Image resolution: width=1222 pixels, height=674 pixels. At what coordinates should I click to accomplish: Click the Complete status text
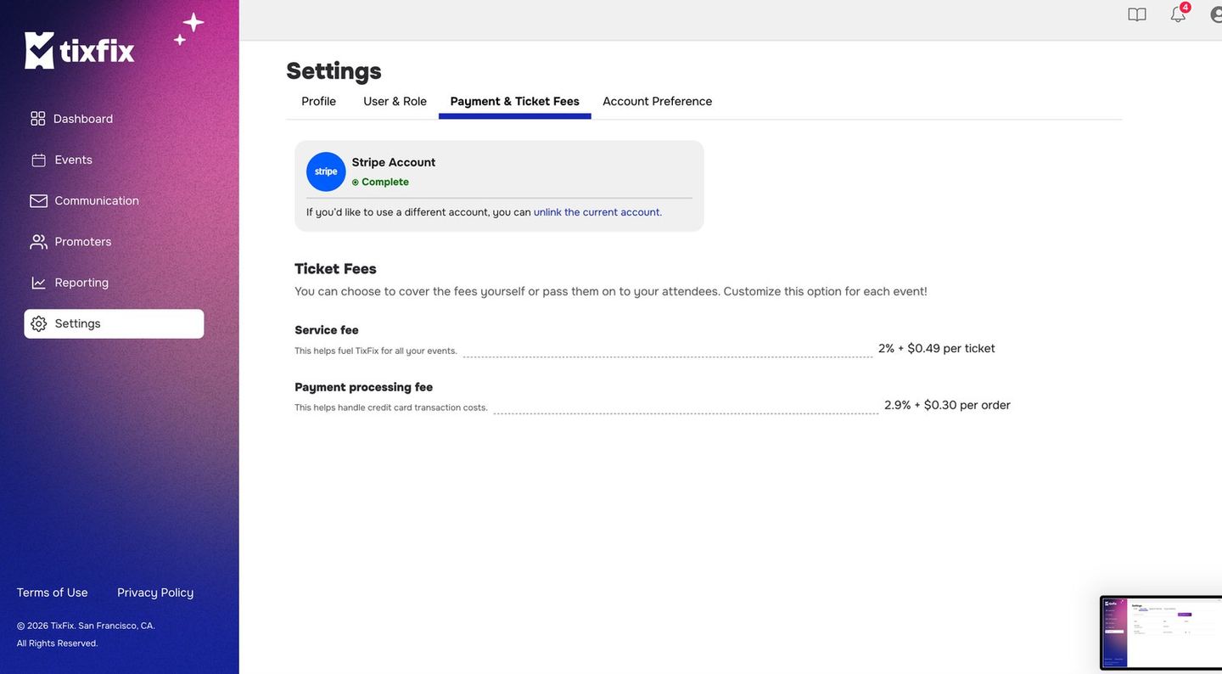[x=385, y=182]
